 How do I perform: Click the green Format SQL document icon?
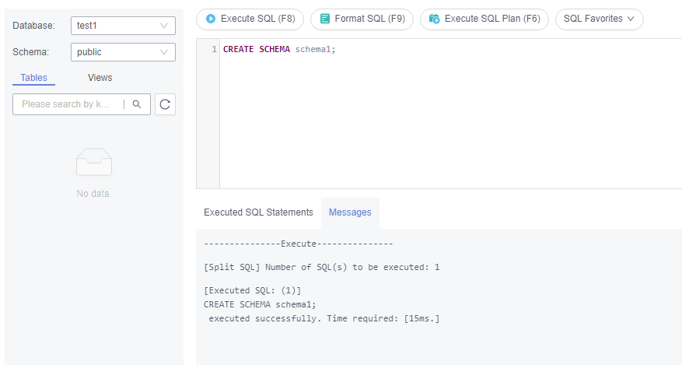coord(324,19)
